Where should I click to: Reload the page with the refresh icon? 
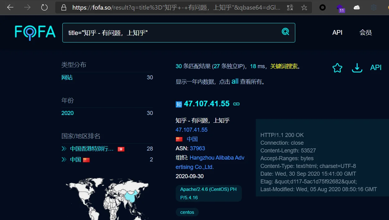[44, 7]
